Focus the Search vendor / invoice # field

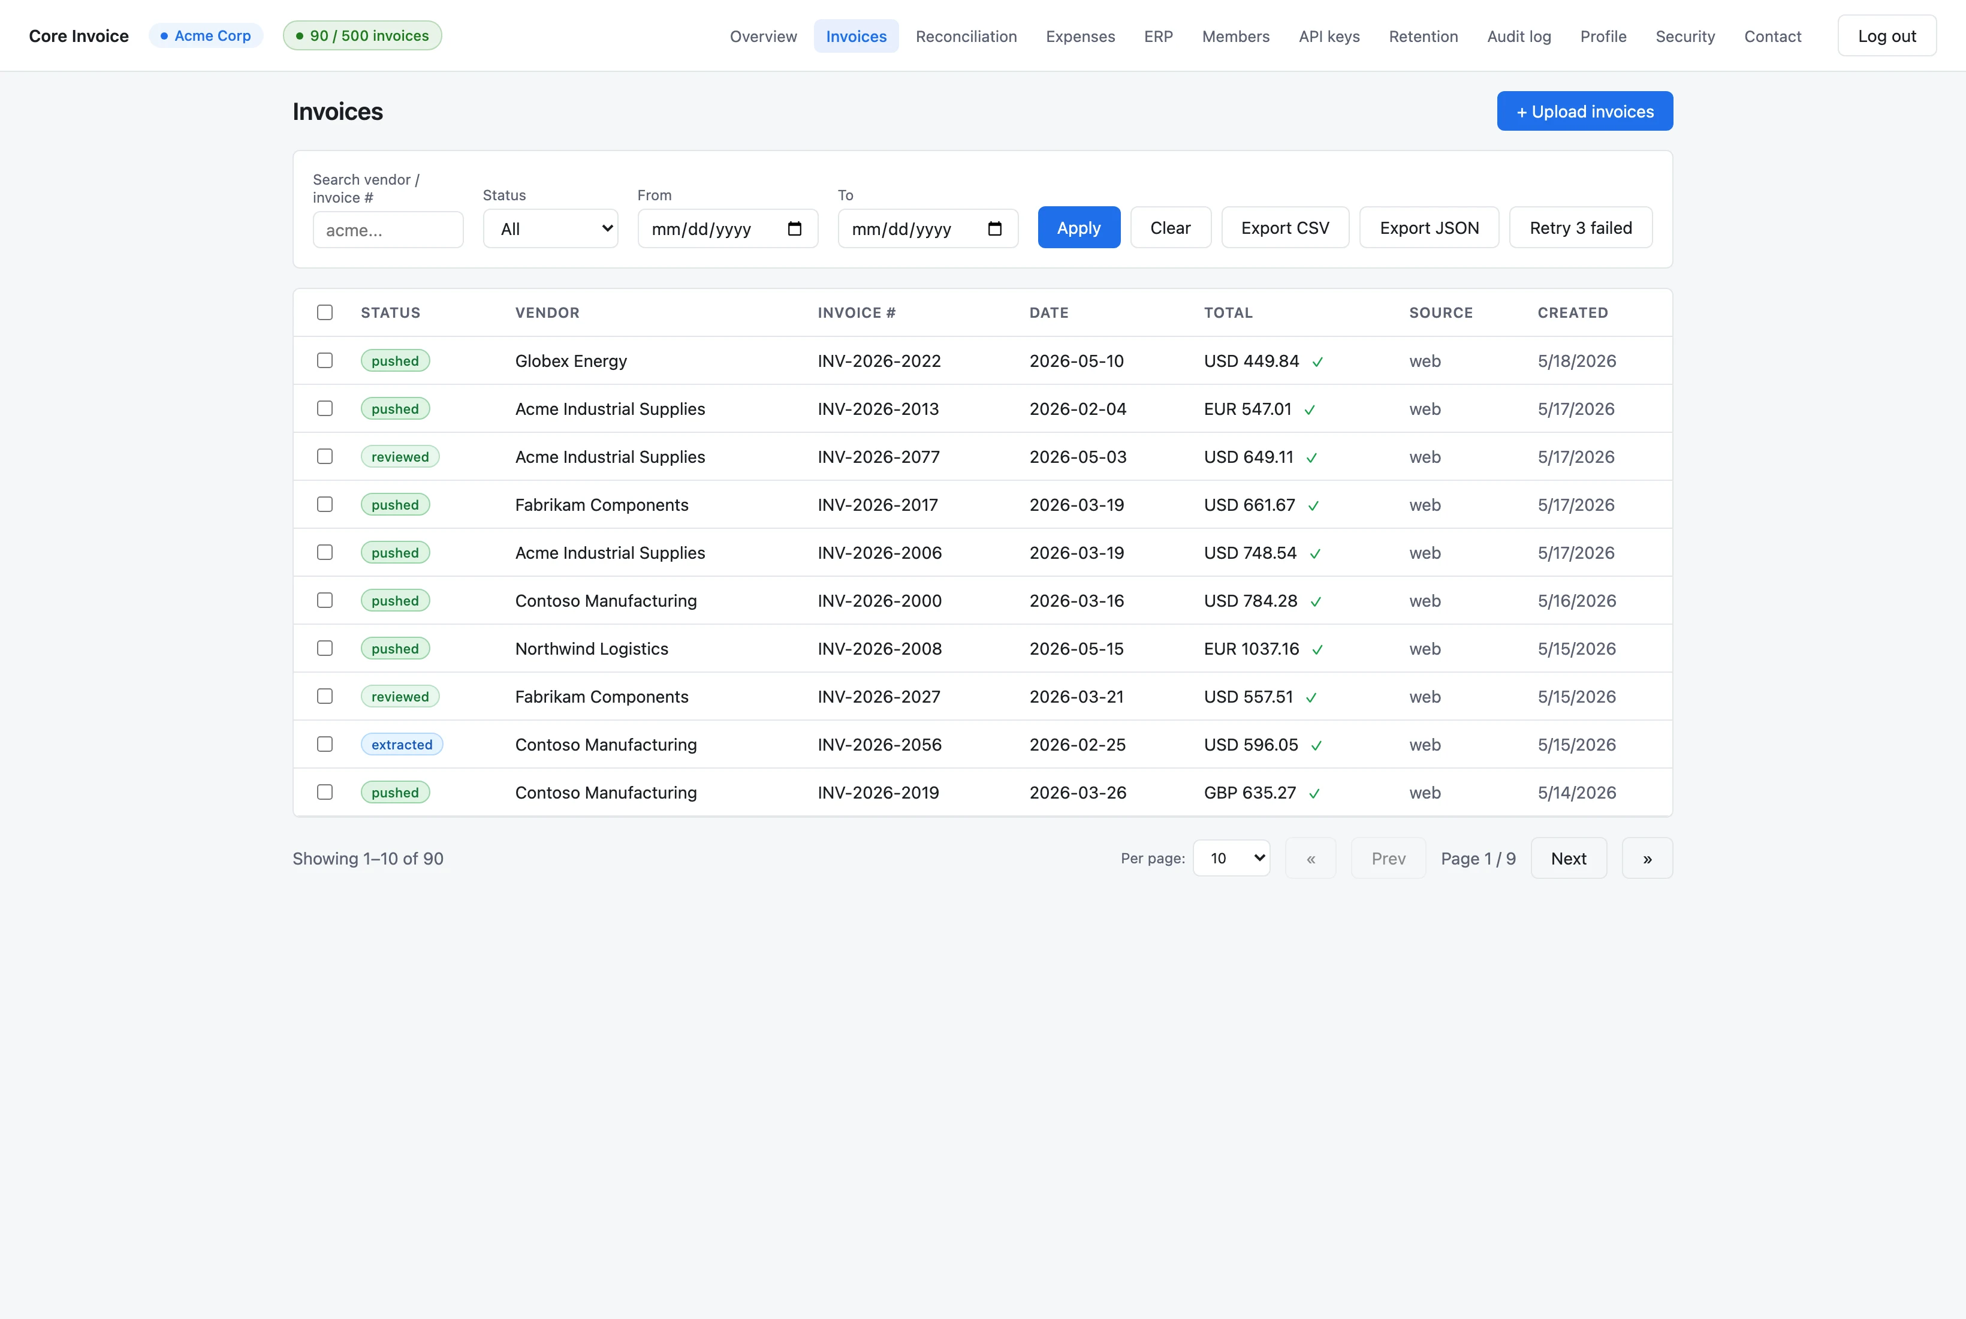[x=388, y=230]
